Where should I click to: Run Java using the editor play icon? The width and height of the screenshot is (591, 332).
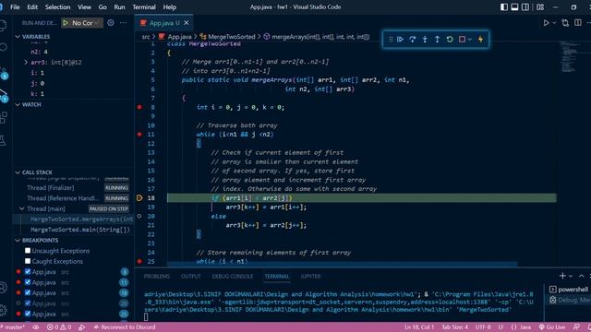point(546,23)
